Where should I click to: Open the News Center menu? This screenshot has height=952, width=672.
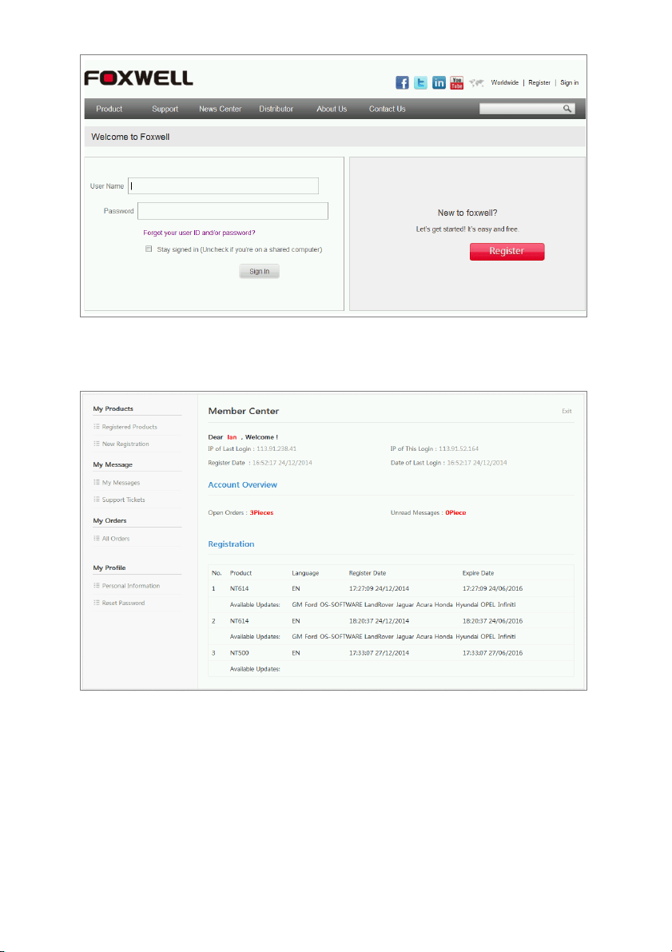[221, 109]
